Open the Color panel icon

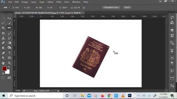pos(172,23)
